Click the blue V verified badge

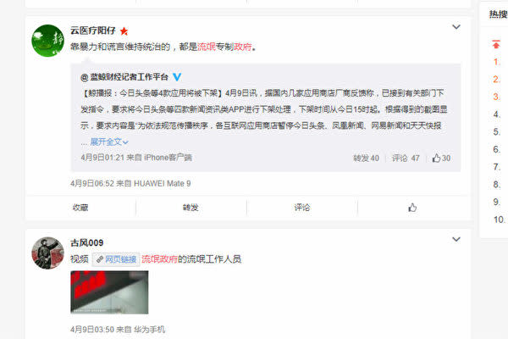tap(177, 77)
